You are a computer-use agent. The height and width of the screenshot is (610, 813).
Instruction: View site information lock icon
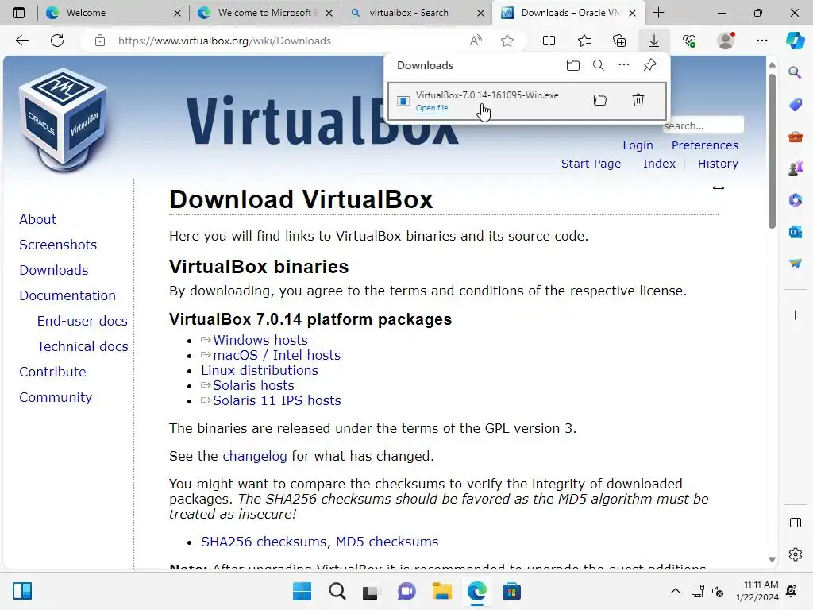coord(100,41)
